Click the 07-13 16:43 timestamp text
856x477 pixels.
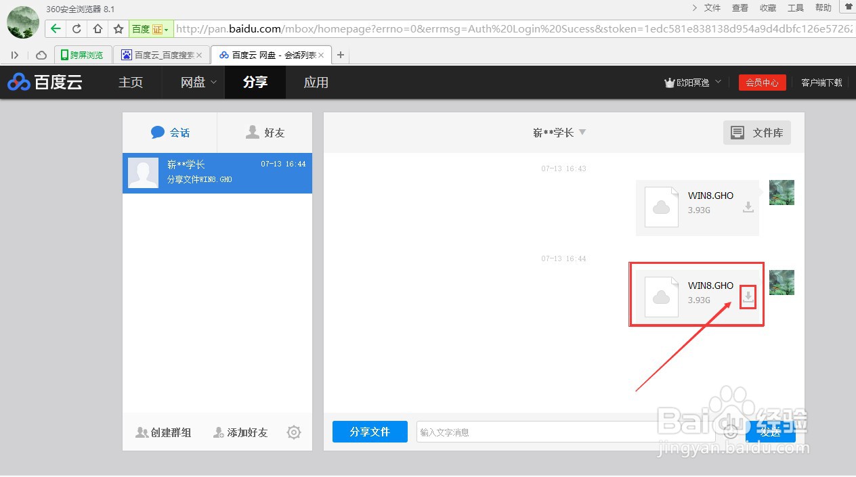pyautogui.click(x=563, y=168)
